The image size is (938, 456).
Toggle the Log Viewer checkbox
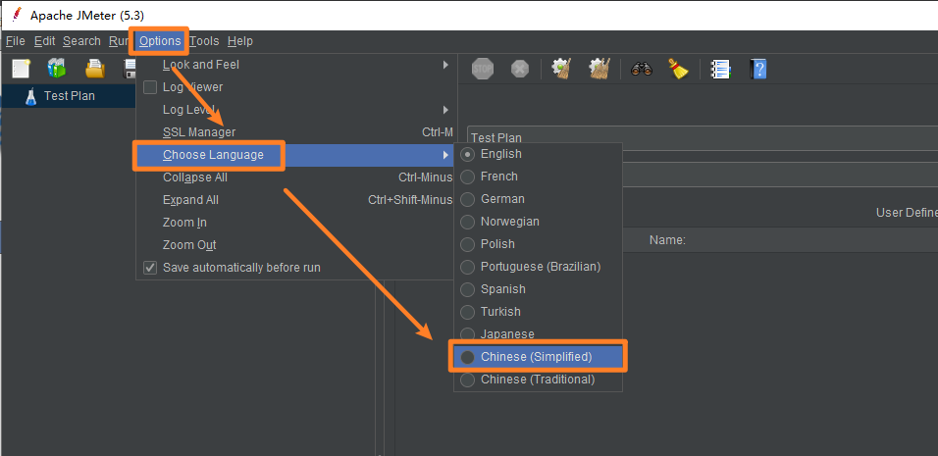(150, 87)
